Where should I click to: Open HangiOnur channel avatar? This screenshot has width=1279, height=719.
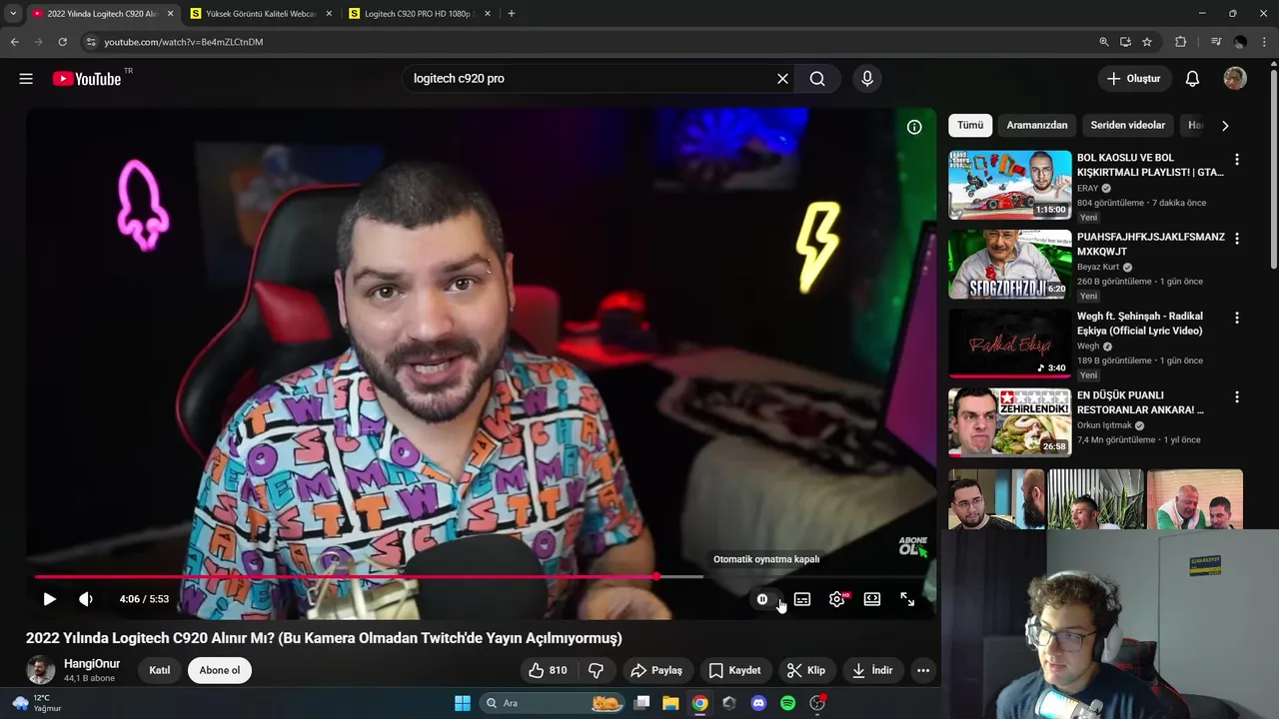click(41, 670)
